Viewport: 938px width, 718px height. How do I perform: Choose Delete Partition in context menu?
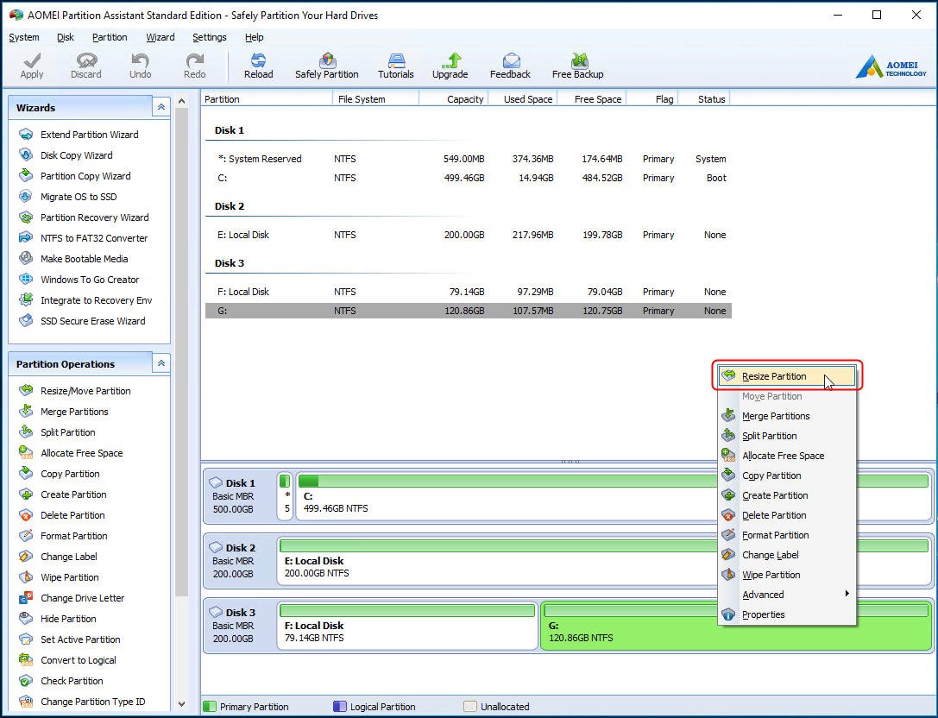(787, 515)
